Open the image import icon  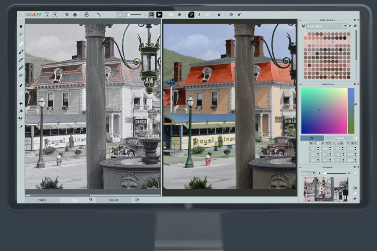click(x=47, y=15)
